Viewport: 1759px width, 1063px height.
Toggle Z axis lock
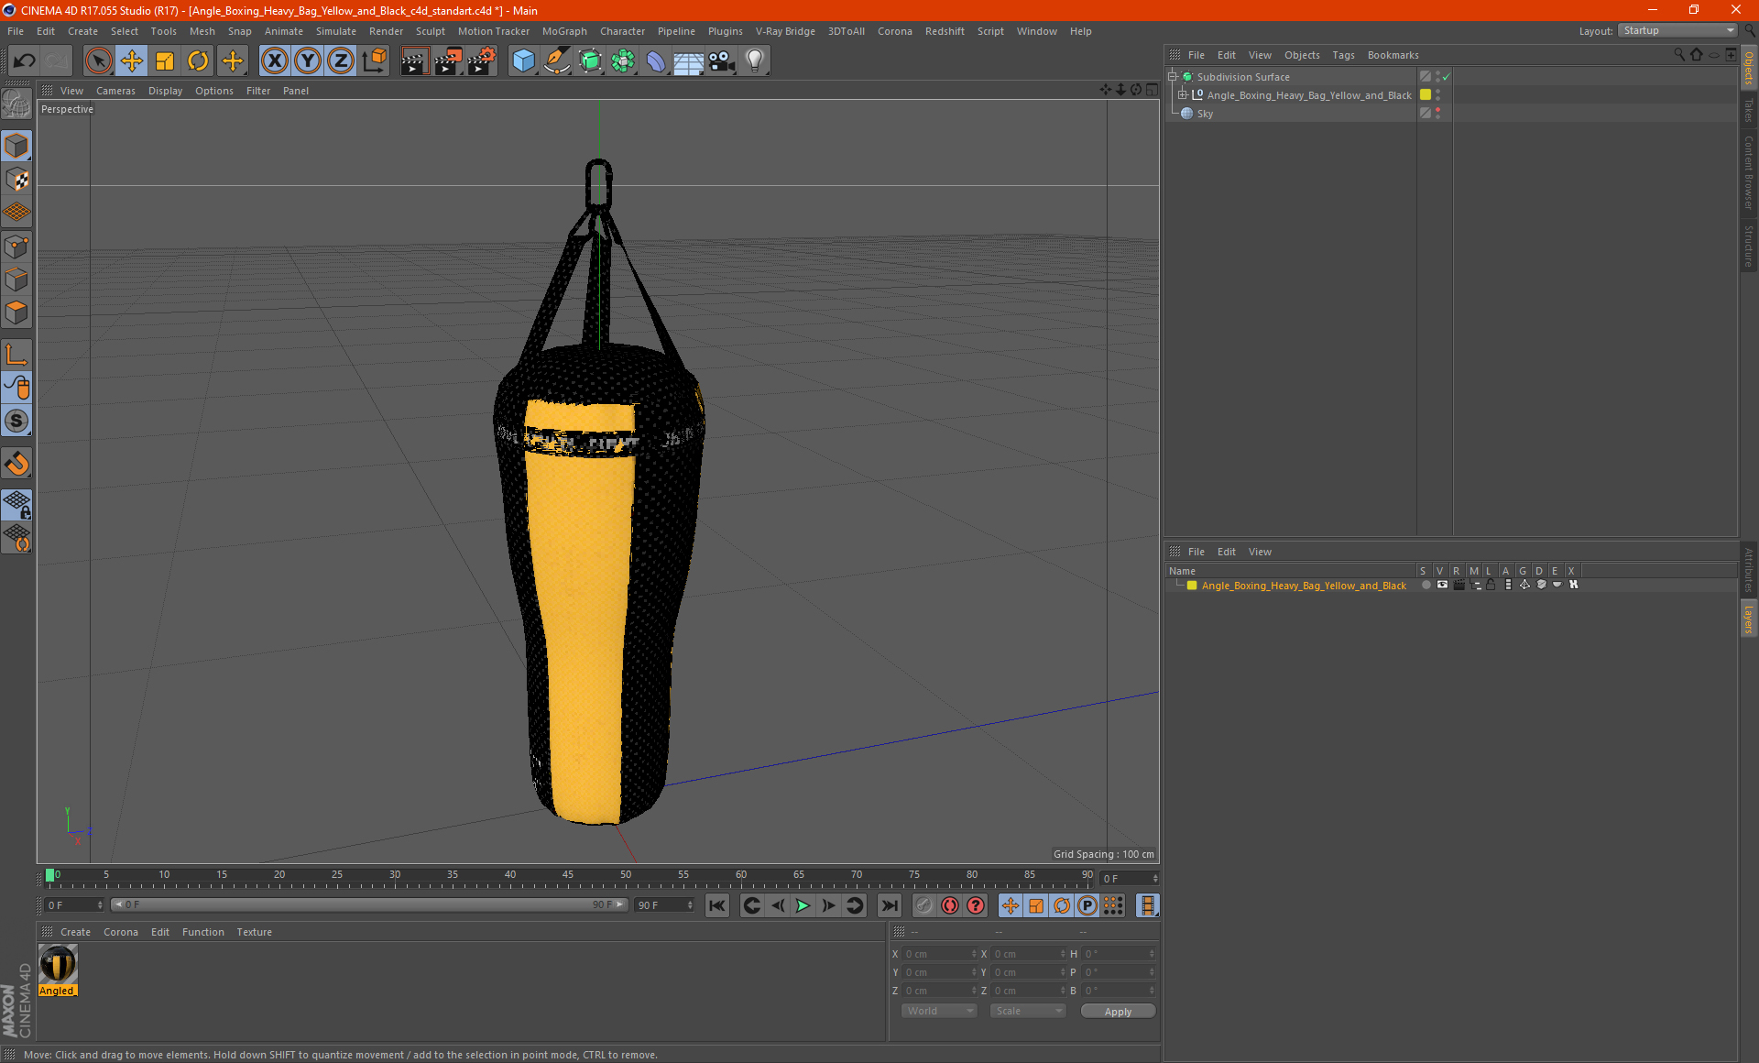pos(341,61)
